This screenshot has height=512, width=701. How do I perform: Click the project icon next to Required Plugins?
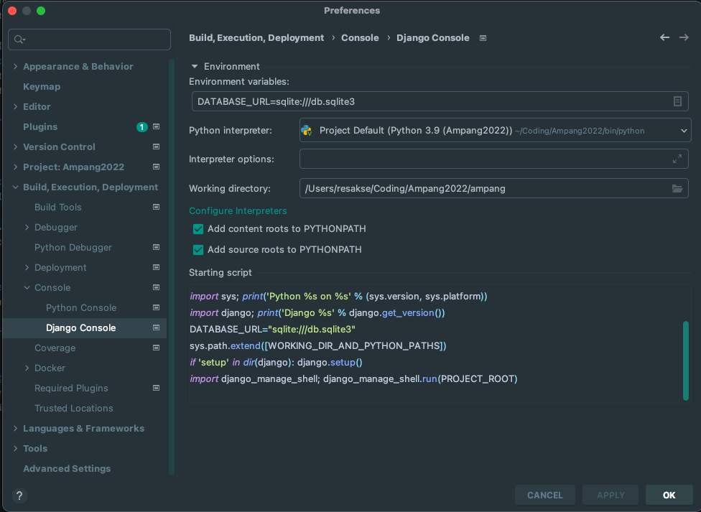pos(156,388)
